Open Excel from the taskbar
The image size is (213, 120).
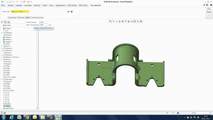point(19,117)
